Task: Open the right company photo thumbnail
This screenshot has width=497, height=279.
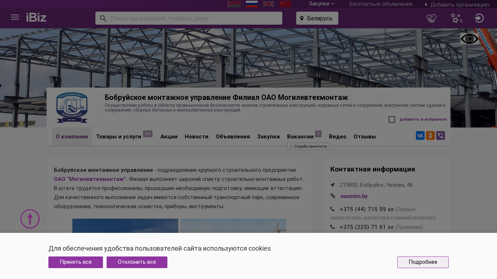Action: point(233,226)
